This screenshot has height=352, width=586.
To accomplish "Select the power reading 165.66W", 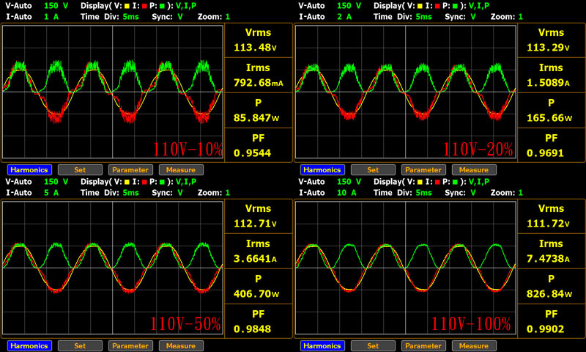I will (549, 118).
